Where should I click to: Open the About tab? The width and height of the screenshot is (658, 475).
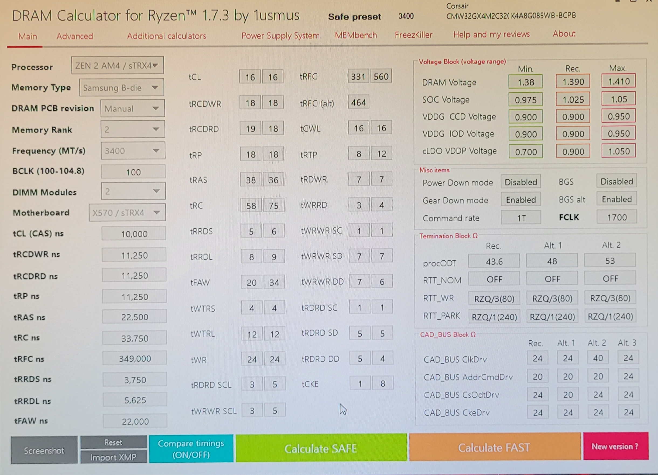point(564,34)
